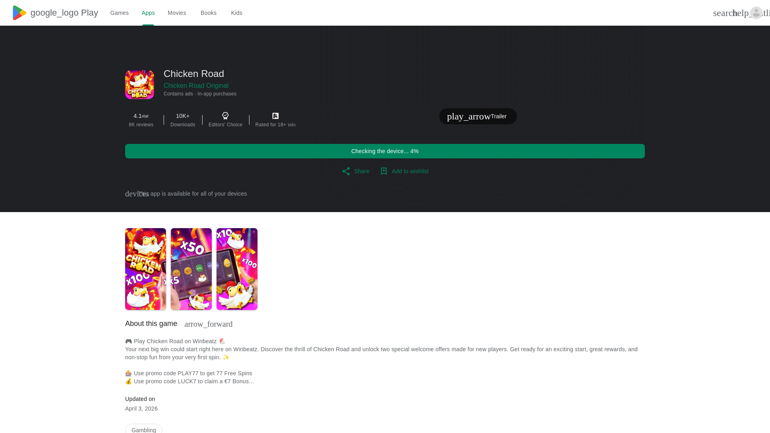
Task: Open first Chicken Road screenshot
Action: coord(146,269)
